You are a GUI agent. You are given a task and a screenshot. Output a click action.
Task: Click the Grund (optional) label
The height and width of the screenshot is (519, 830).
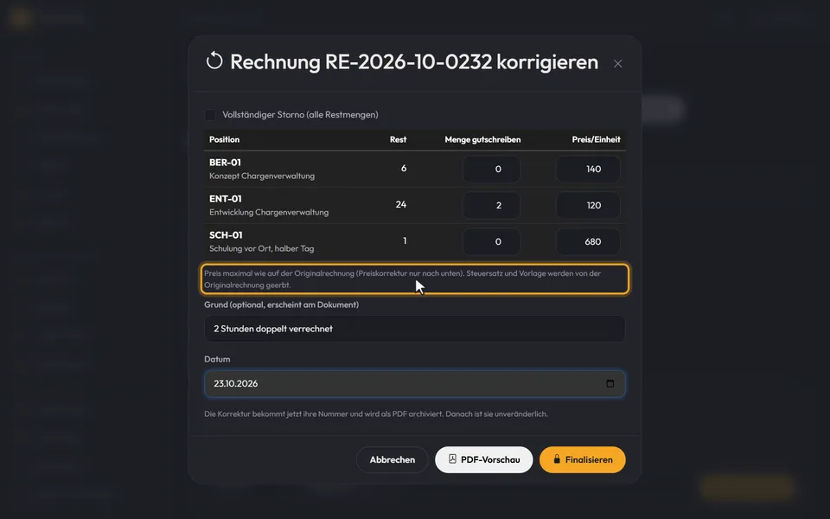(x=282, y=304)
